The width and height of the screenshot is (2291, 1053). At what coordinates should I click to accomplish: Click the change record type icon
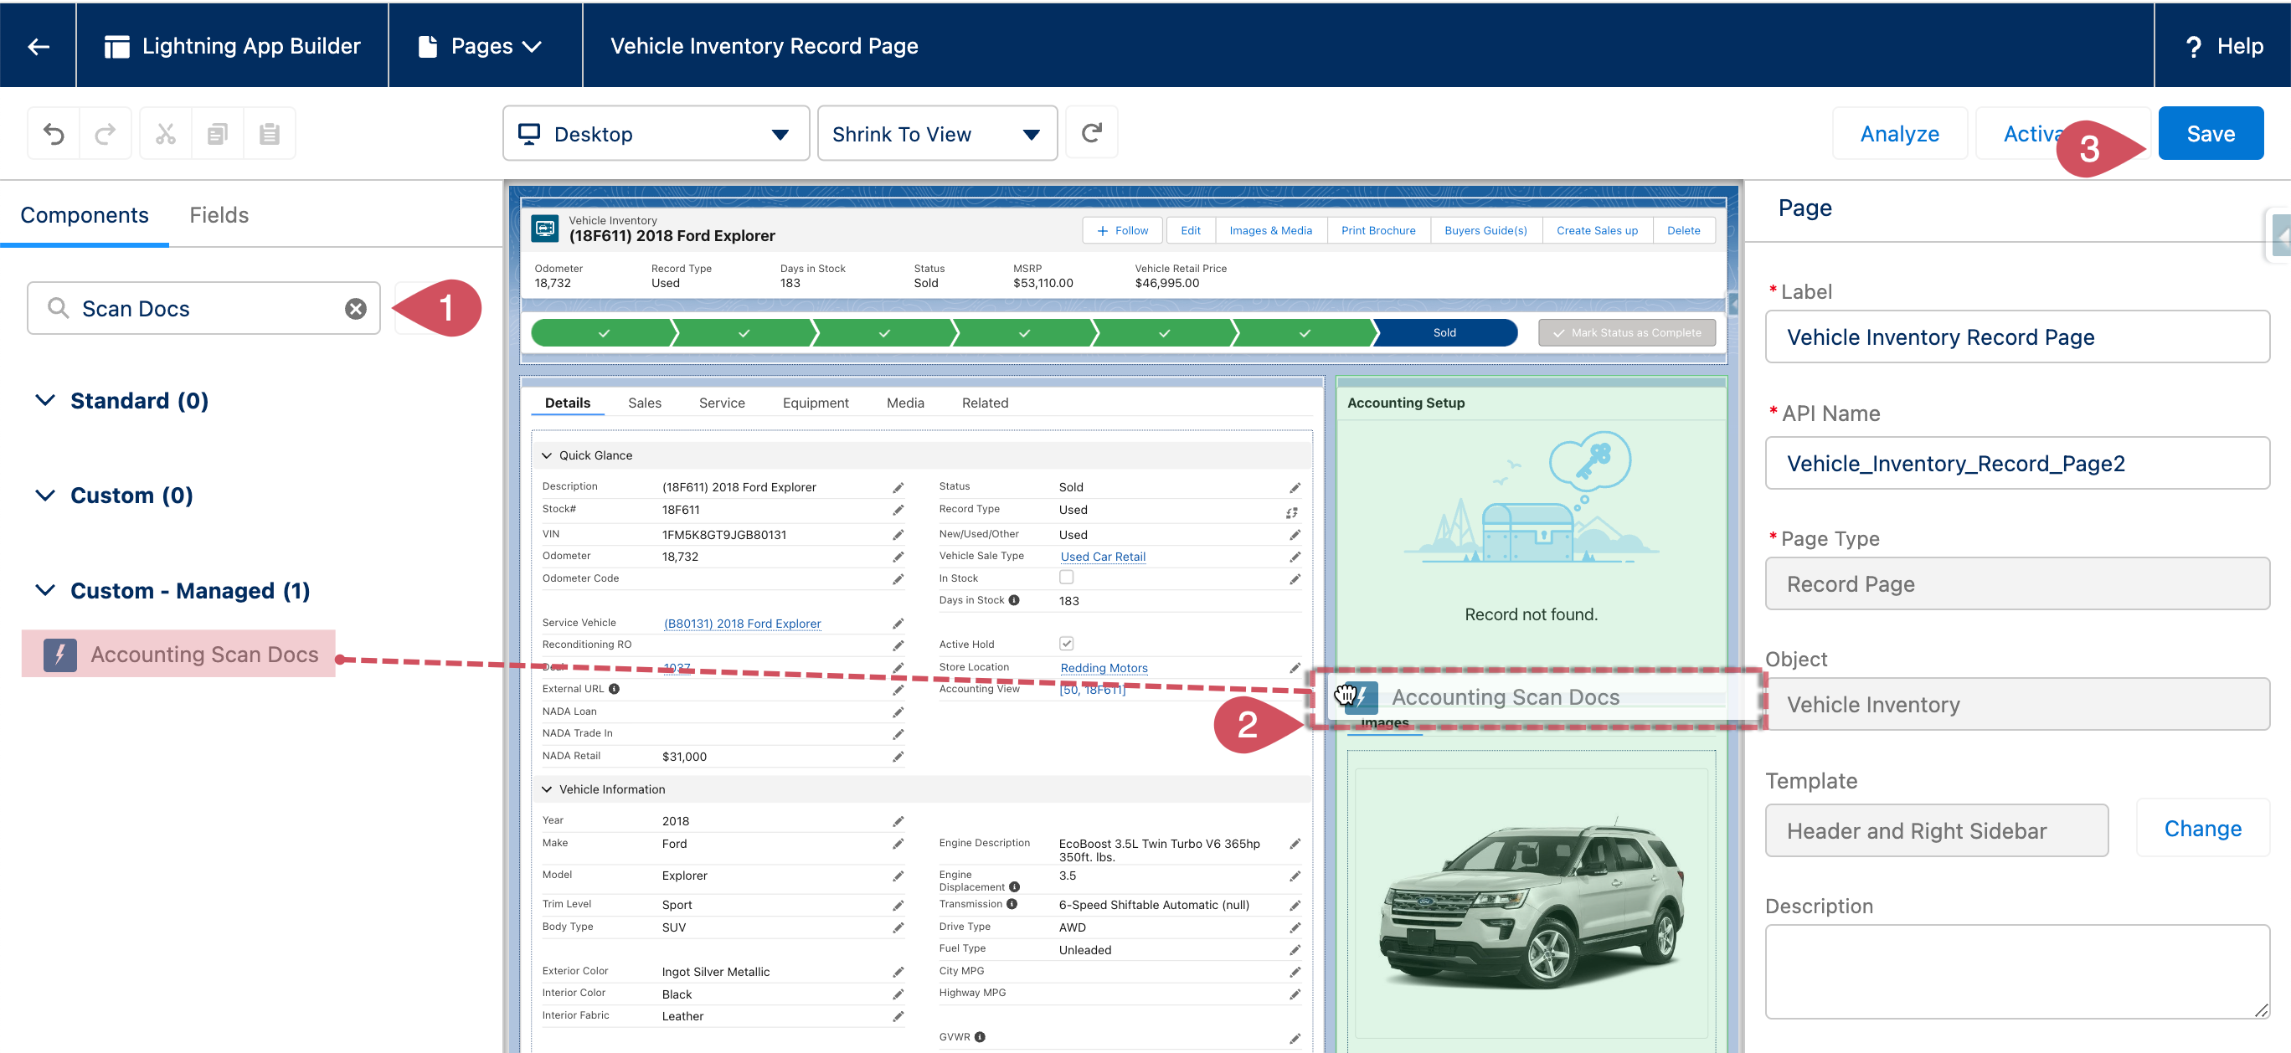(x=1291, y=512)
